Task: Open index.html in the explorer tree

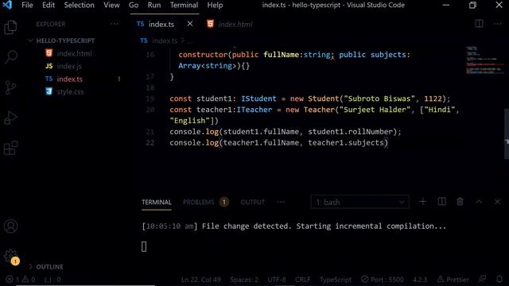Action: tap(74, 53)
